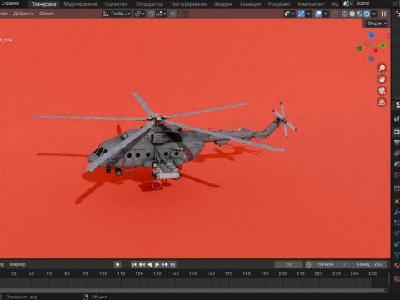Open the Анимация workspace tab
This screenshot has width=400, height=300.
[250, 4]
